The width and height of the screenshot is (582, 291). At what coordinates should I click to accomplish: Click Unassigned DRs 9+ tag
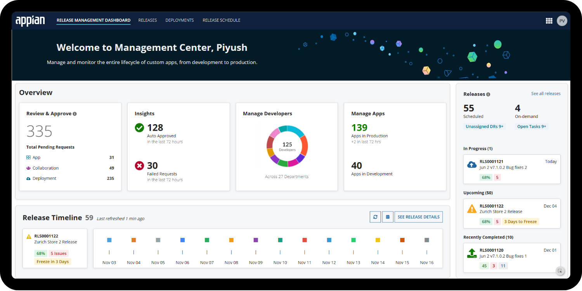click(x=485, y=126)
